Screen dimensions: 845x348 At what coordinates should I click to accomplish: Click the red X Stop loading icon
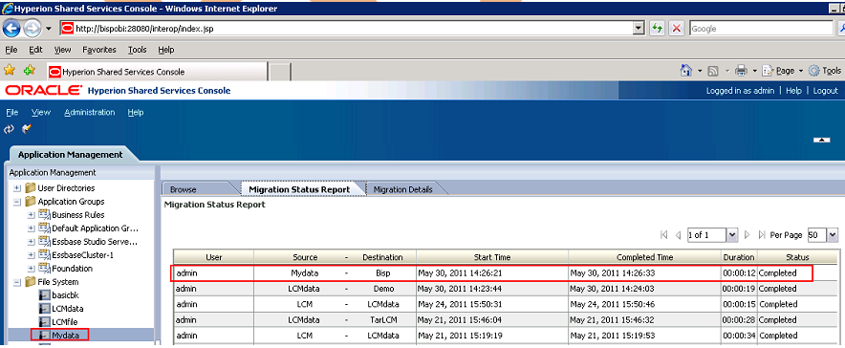(x=677, y=29)
